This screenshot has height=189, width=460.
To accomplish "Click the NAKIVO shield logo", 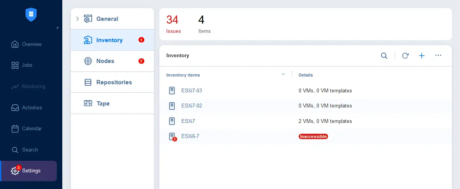I will point(31,14).
